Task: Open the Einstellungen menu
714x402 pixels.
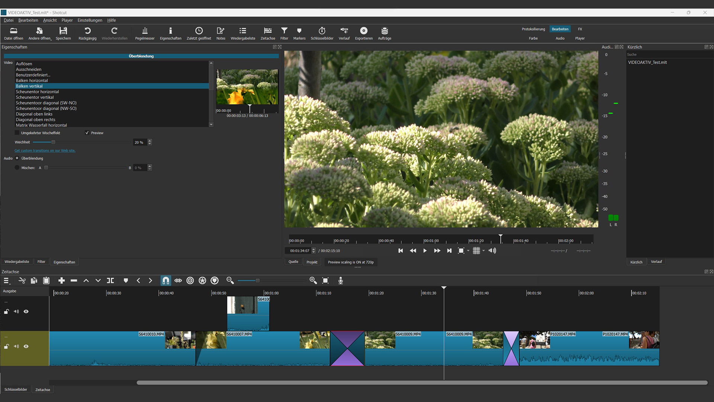Action: tap(90, 20)
